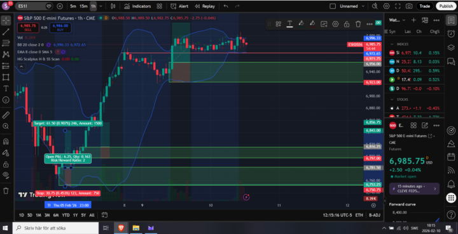Viewport: 458px width, 234px height.
Task: Toggle lock all drawings in left sidebar
Action: 6,164
